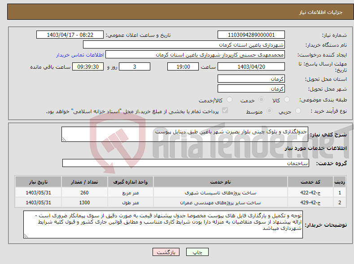354x264 pixels.
Task: Click the تاریخ نیاز column header
Action: tap(39, 182)
